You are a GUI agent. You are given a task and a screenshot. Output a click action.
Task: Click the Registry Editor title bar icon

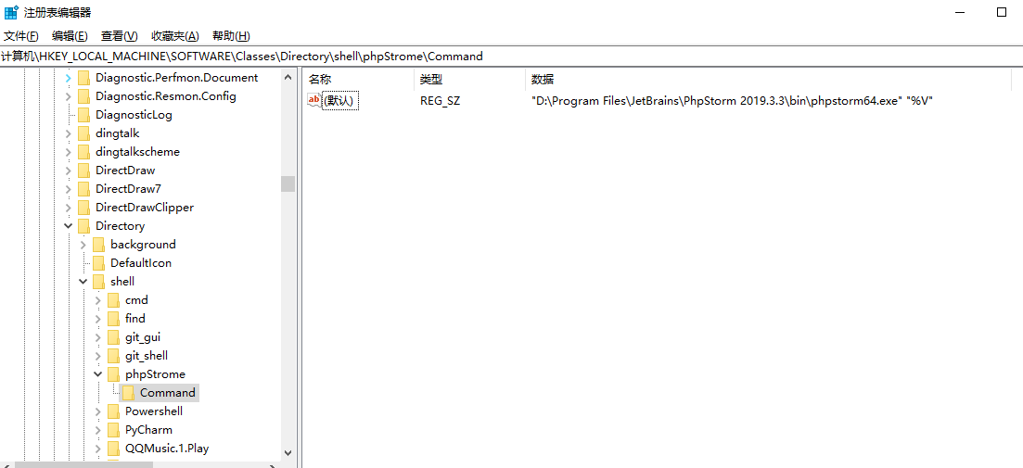pos(11,12)
